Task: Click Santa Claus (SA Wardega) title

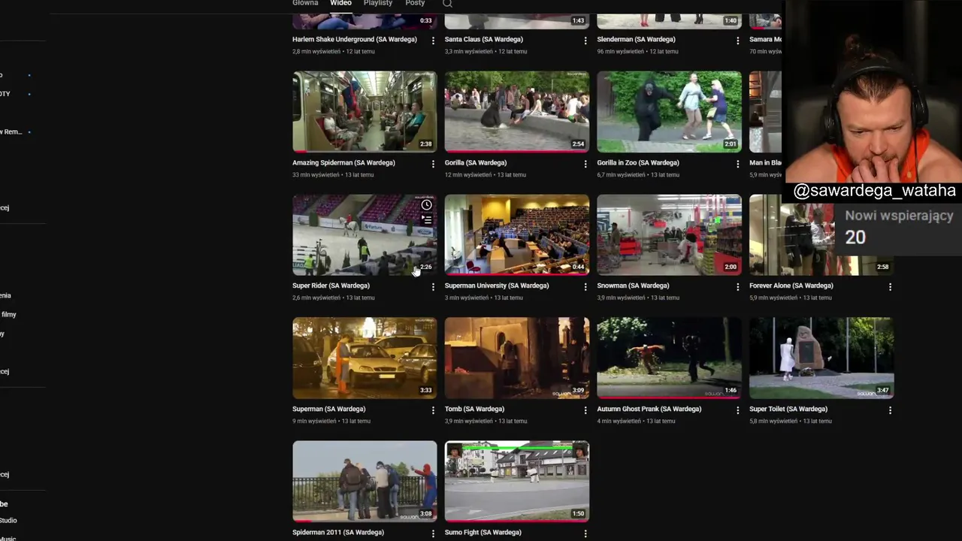Action: (483, 39)
